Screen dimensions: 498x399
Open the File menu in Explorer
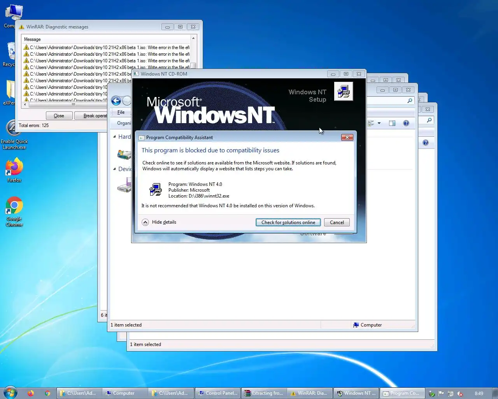[121, 112]
